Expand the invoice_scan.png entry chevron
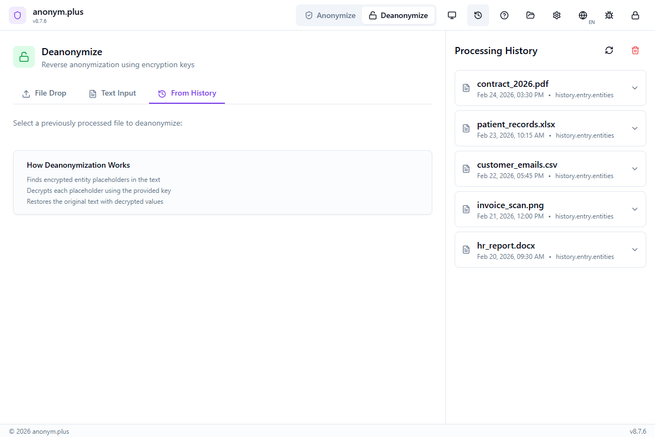Viewport: 655px width, 437px height. [634, 209]
